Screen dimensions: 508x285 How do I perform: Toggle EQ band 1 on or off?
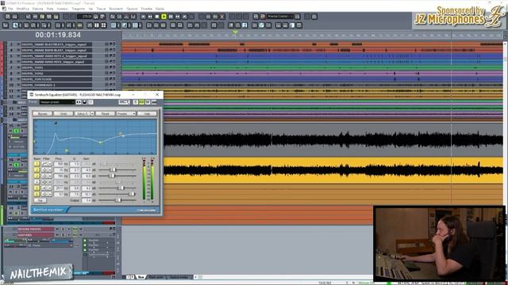[x=37, y=164]
